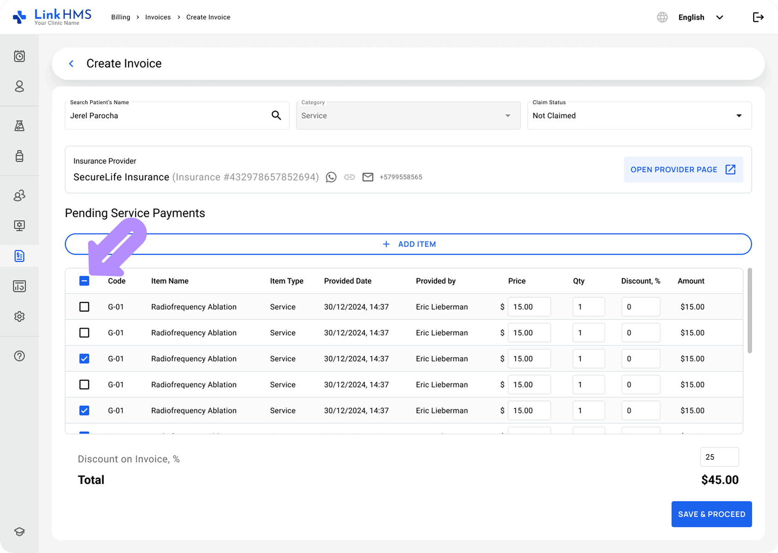Email the insurance provider via envelope icon
This screenshot has width=778, height=553.
(368, 177)
